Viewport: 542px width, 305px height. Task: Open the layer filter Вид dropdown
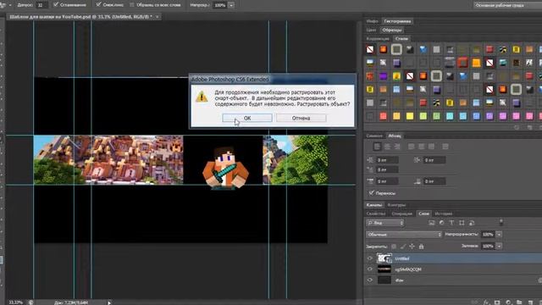click(384, 223)
